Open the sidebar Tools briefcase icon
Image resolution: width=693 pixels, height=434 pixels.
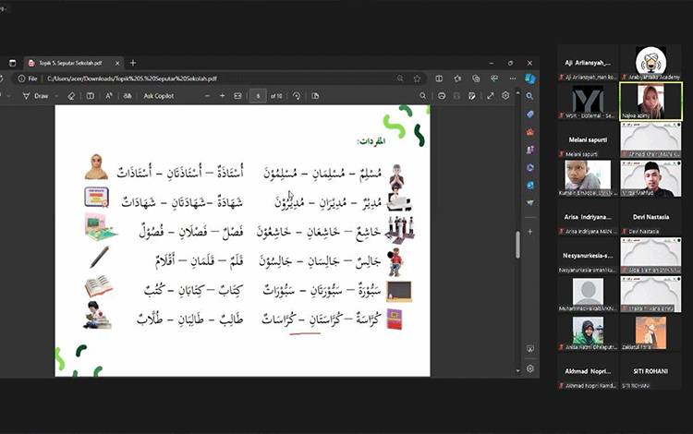(x=530, y=132)
